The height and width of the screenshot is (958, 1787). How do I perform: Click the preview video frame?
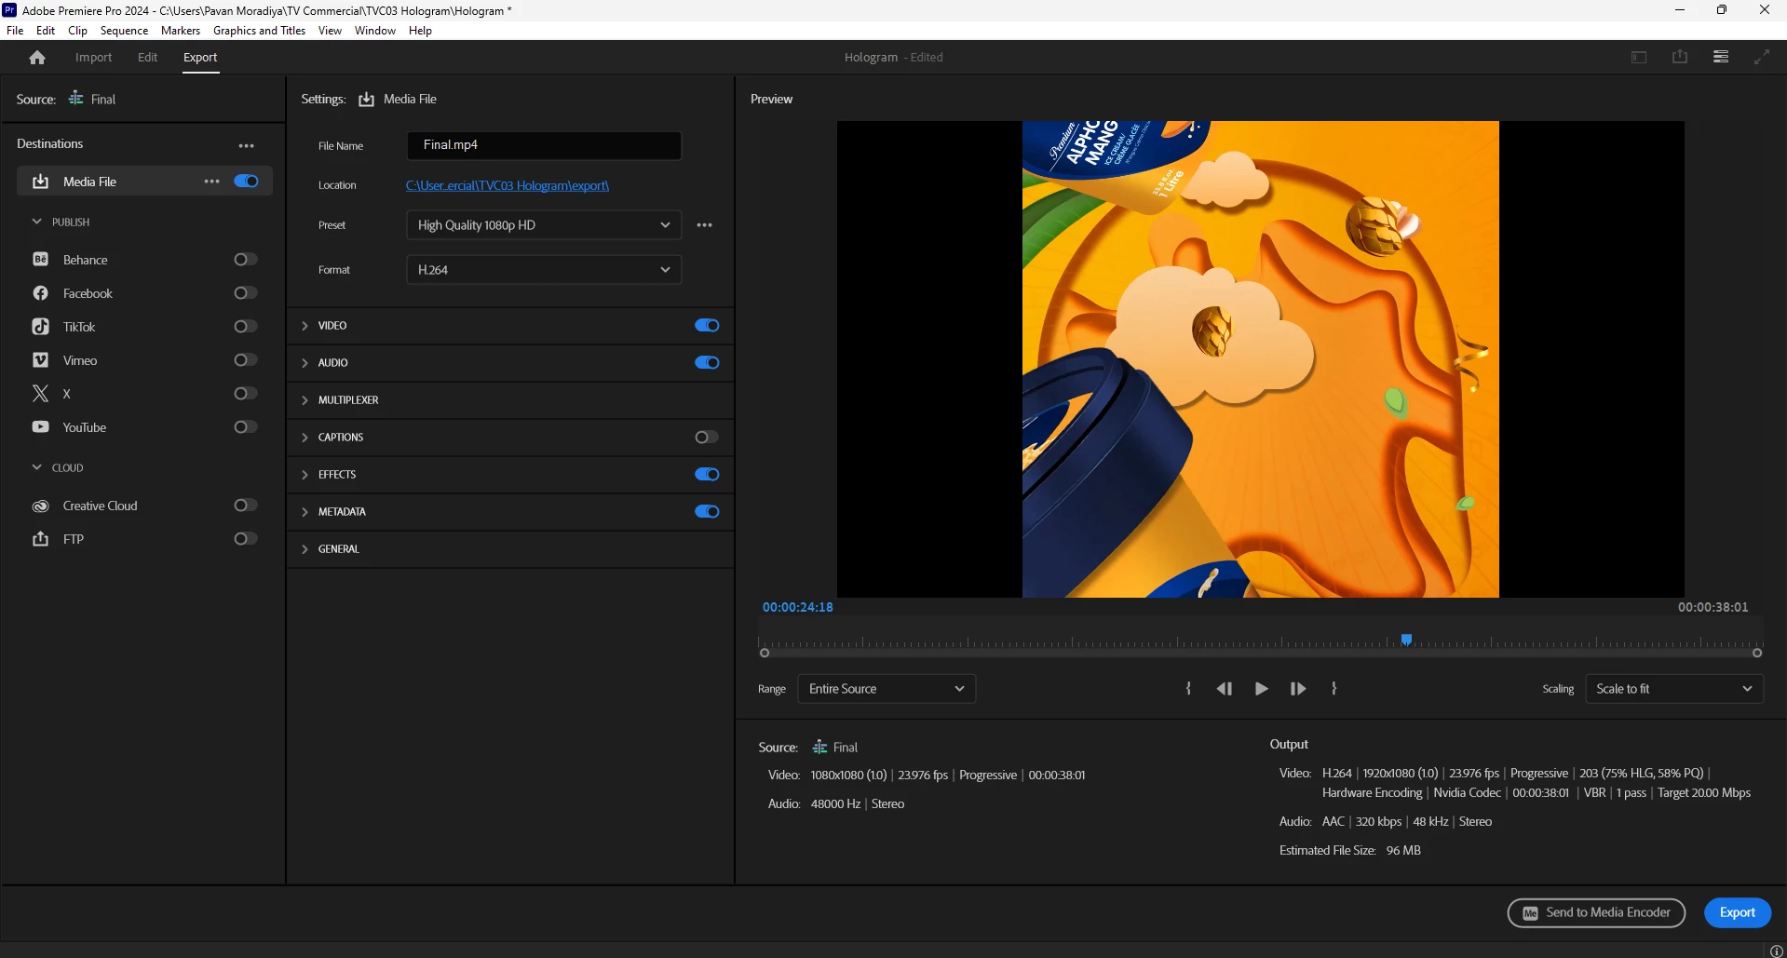(1261, 359)
